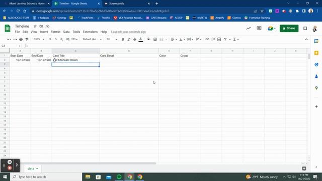Reload the page in Chrome
The width and height of the screenshot is (322, 181).
coord(18,11)
